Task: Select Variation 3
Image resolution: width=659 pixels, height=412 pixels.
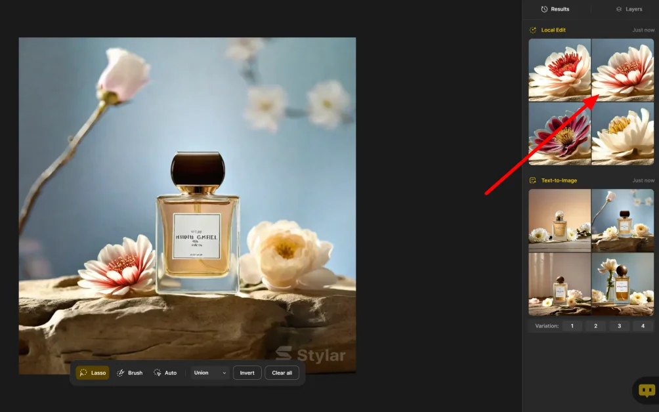Action: click(x=619, y=326)
